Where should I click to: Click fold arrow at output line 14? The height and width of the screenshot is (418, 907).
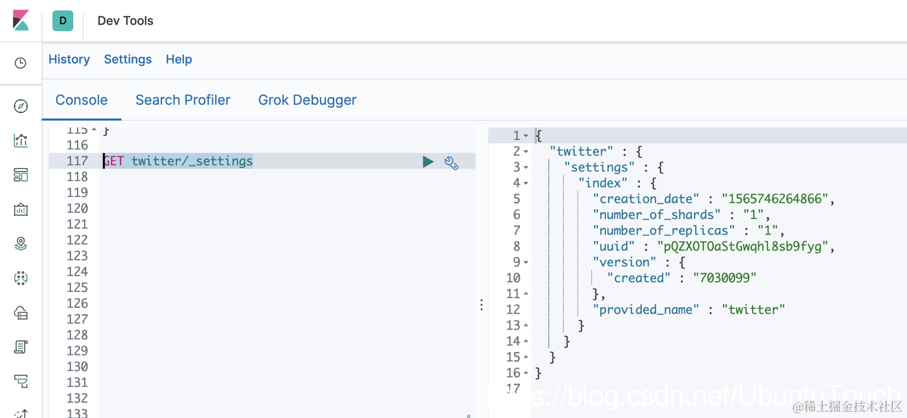click(x=527, y=341)
